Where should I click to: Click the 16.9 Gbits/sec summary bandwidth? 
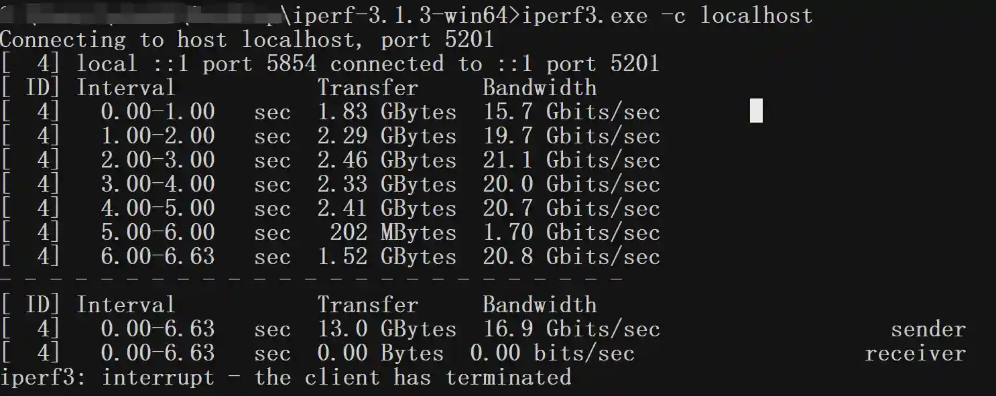click(x=571, y=329)
